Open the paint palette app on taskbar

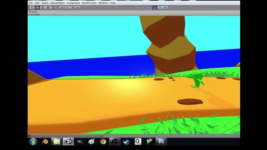pyautogui.click(x=91, y=142)
